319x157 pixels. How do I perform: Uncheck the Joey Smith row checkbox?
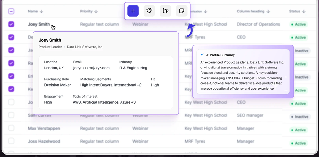[11, 24]
